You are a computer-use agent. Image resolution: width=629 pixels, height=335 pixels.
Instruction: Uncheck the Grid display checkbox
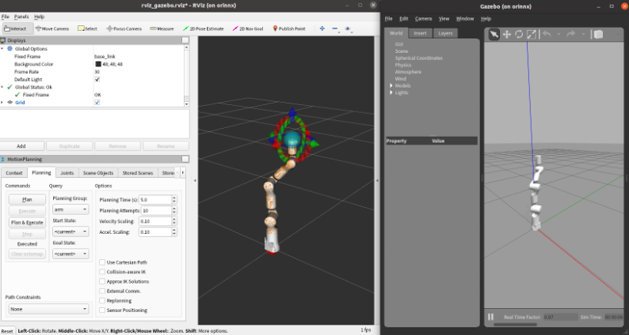tap(97, 103)
